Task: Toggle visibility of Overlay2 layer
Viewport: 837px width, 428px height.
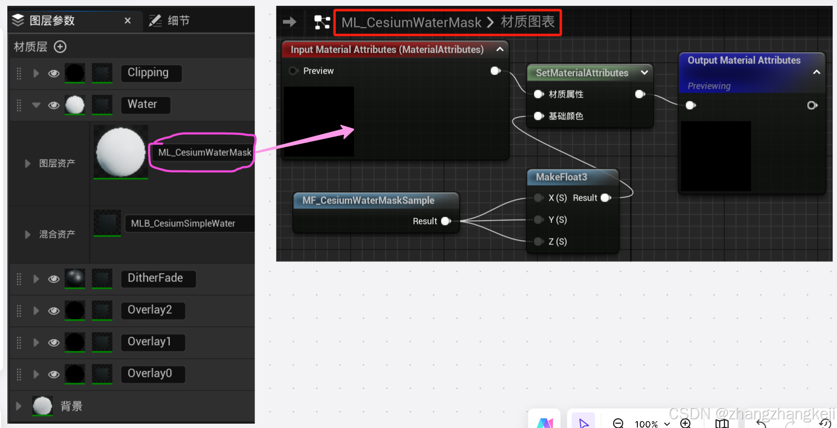Action: (54, 311)
